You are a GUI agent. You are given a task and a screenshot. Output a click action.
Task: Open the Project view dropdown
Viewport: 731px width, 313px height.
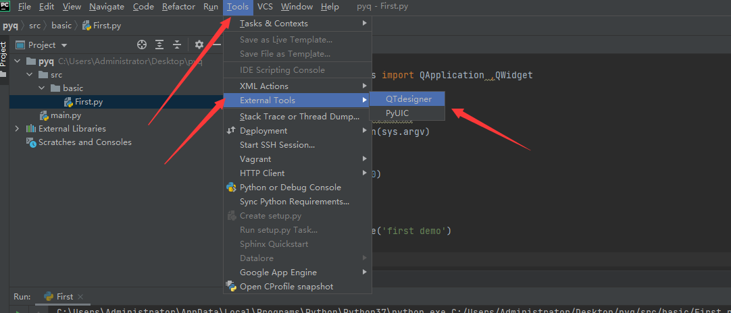(64, 45)
